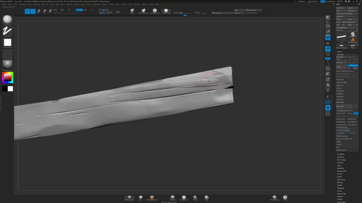This screenshot has height=203, width=362.
Task: Open the Stroke menu
Action: coord(117,4)
